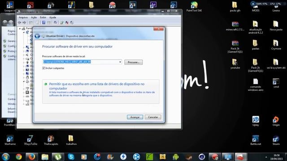Open the green Android icon on taskbar

(175, 157)
